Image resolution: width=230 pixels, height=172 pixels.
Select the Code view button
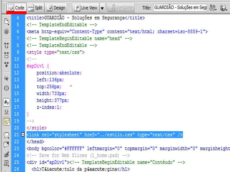pos(16,8)
